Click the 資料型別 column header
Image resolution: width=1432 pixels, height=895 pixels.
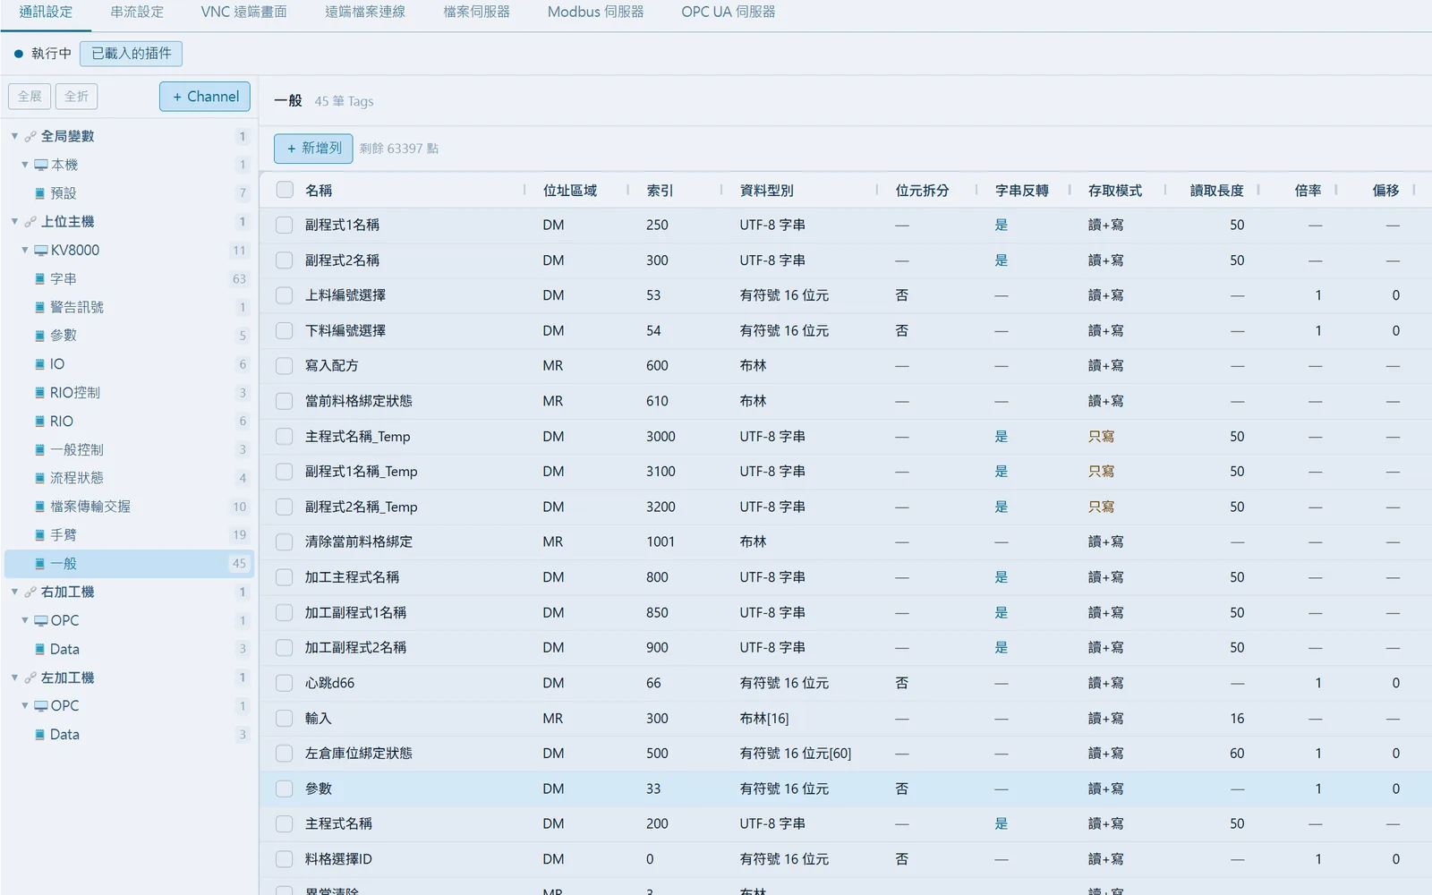[766, 191]
